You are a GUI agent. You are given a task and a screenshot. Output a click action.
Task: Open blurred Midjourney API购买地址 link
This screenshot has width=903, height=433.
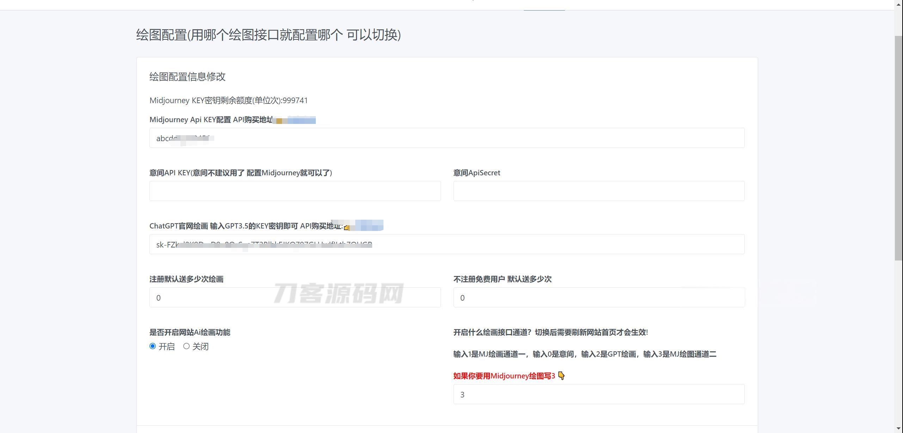295,120
